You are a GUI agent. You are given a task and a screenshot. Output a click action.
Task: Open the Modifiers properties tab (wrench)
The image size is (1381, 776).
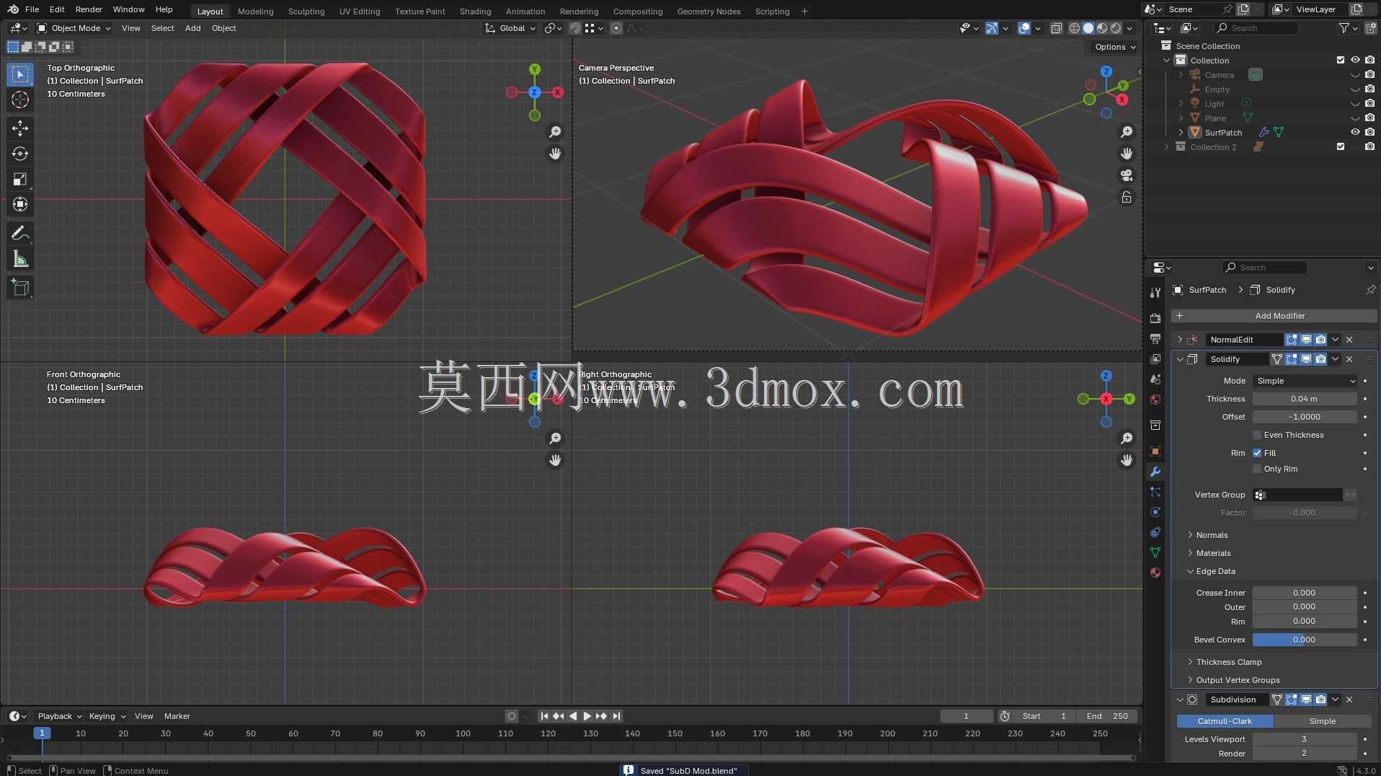pos(1155,472)
